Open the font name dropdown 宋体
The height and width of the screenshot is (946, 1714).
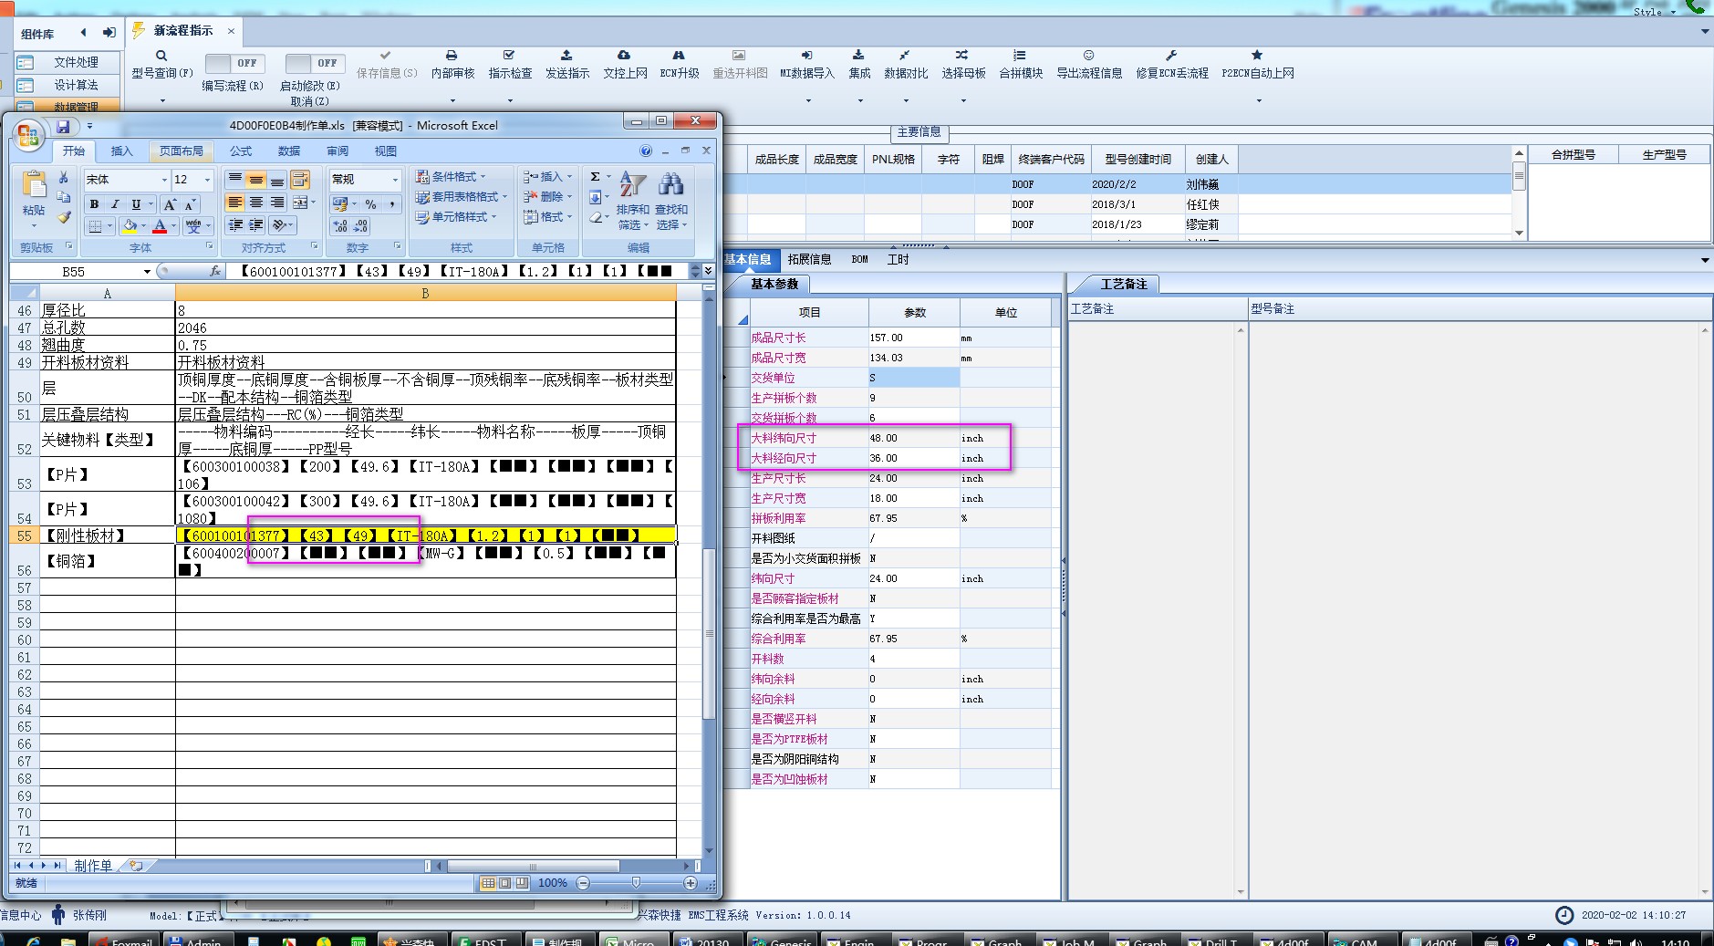[x=164, y=180]
